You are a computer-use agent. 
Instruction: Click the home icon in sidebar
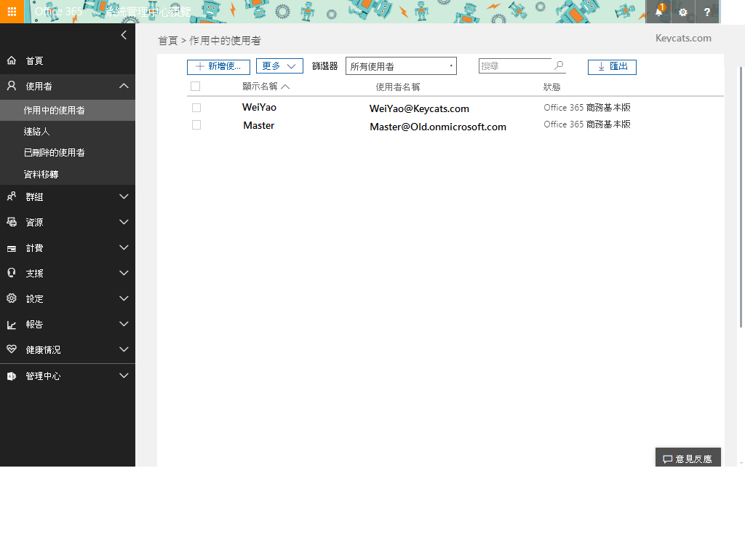[x=12, y=60]
